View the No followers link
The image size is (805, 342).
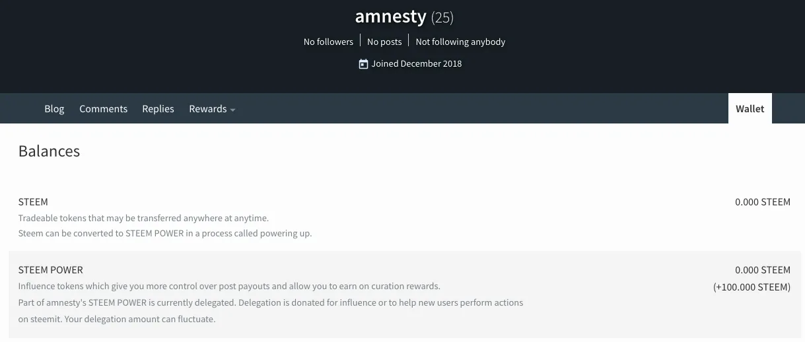pyautogui.click(x=328, y=42)
